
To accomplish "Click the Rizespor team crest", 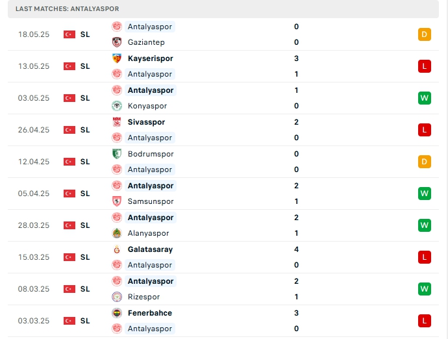I will [x=117, y=297].
